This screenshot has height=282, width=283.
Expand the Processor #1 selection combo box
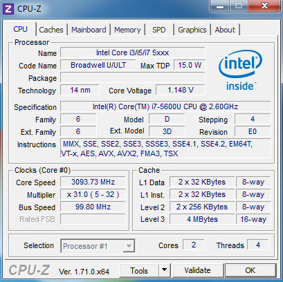(98, 246)
